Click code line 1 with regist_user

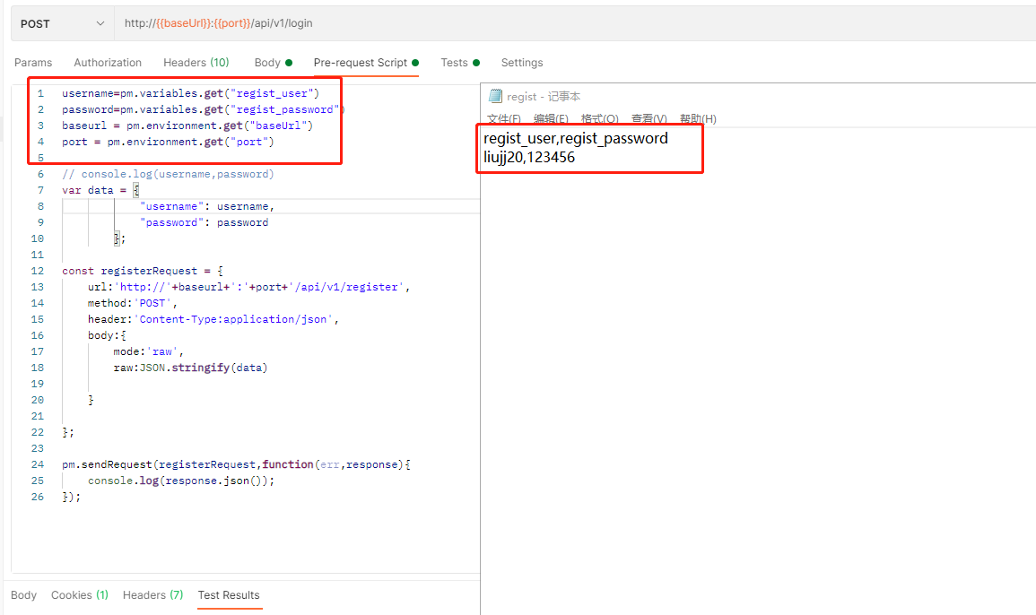click(190, 94)
